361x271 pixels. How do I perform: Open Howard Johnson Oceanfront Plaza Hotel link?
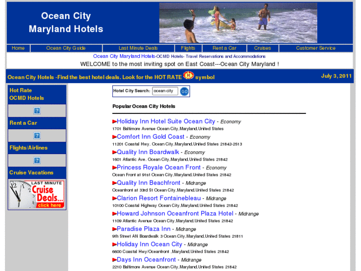click(175, 214)
